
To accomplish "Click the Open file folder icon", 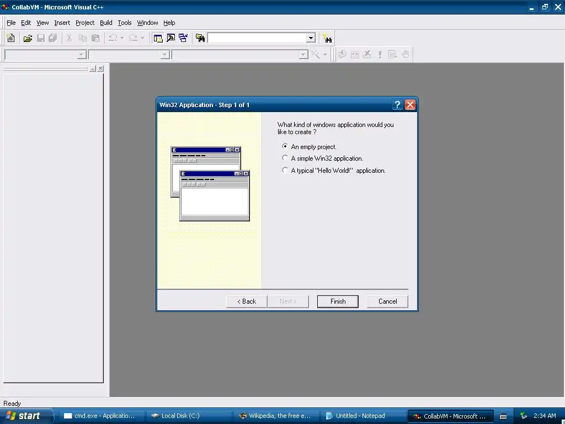I will [28, 38].
